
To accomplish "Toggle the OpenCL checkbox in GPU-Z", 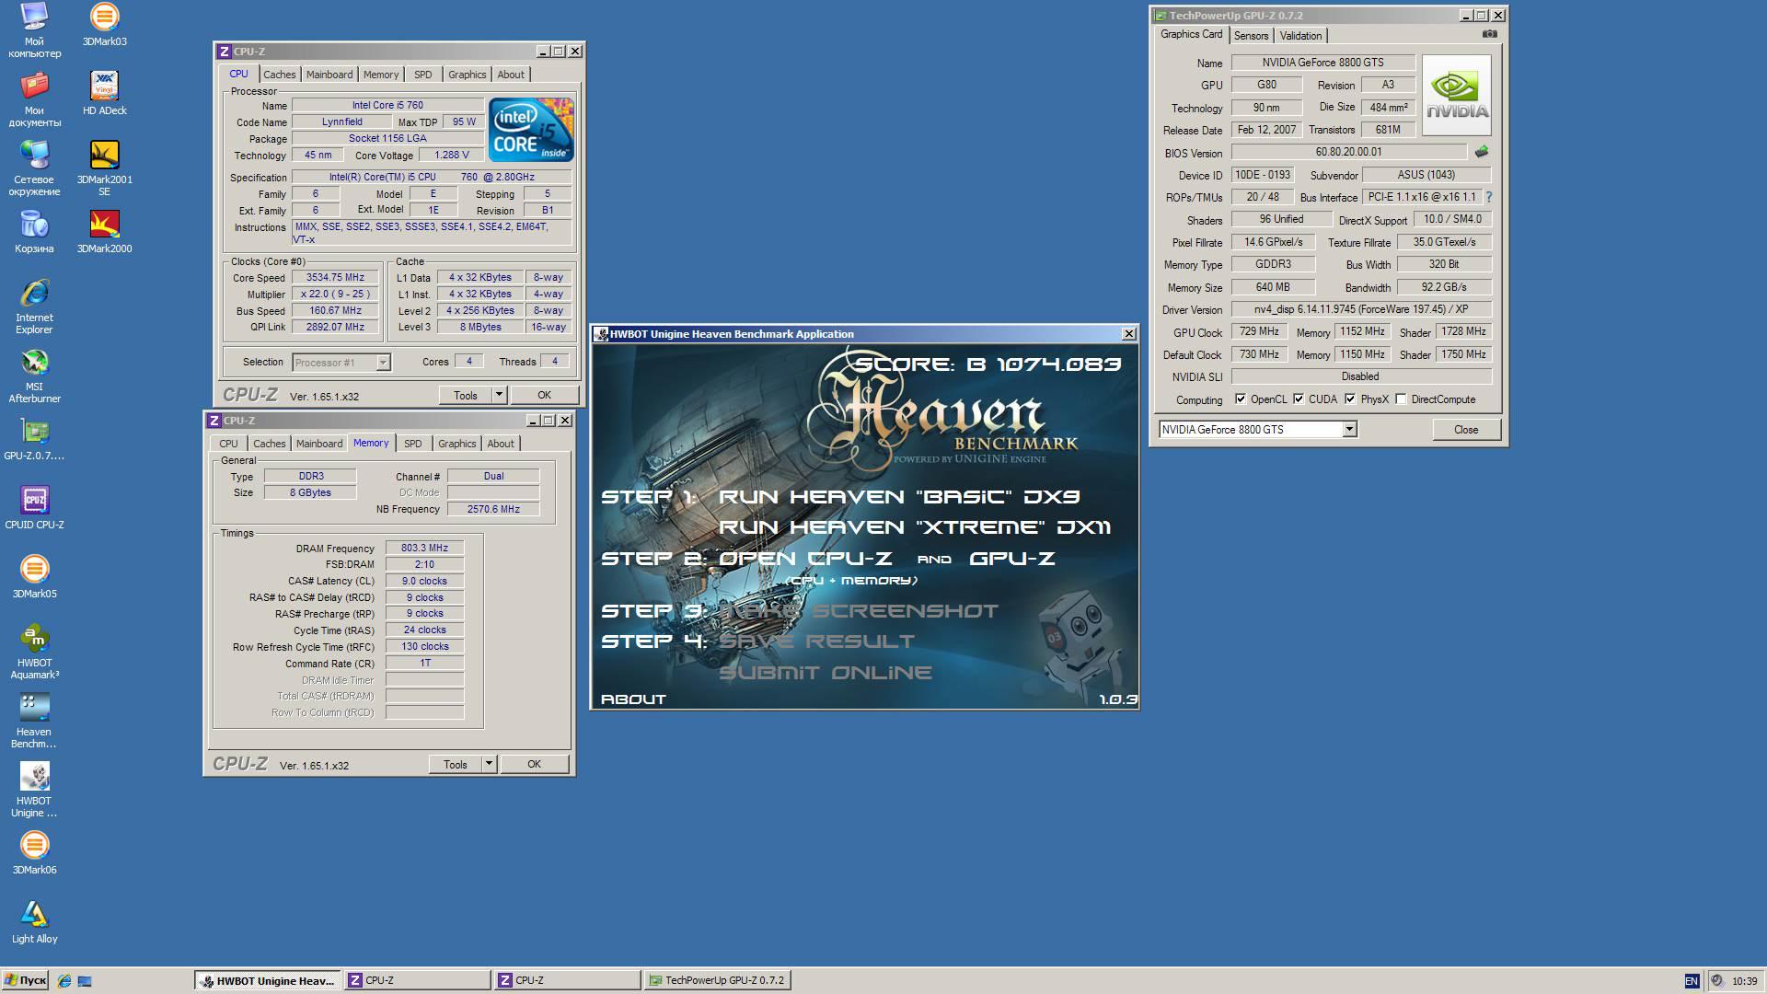I will click(x=1240, y=399).
